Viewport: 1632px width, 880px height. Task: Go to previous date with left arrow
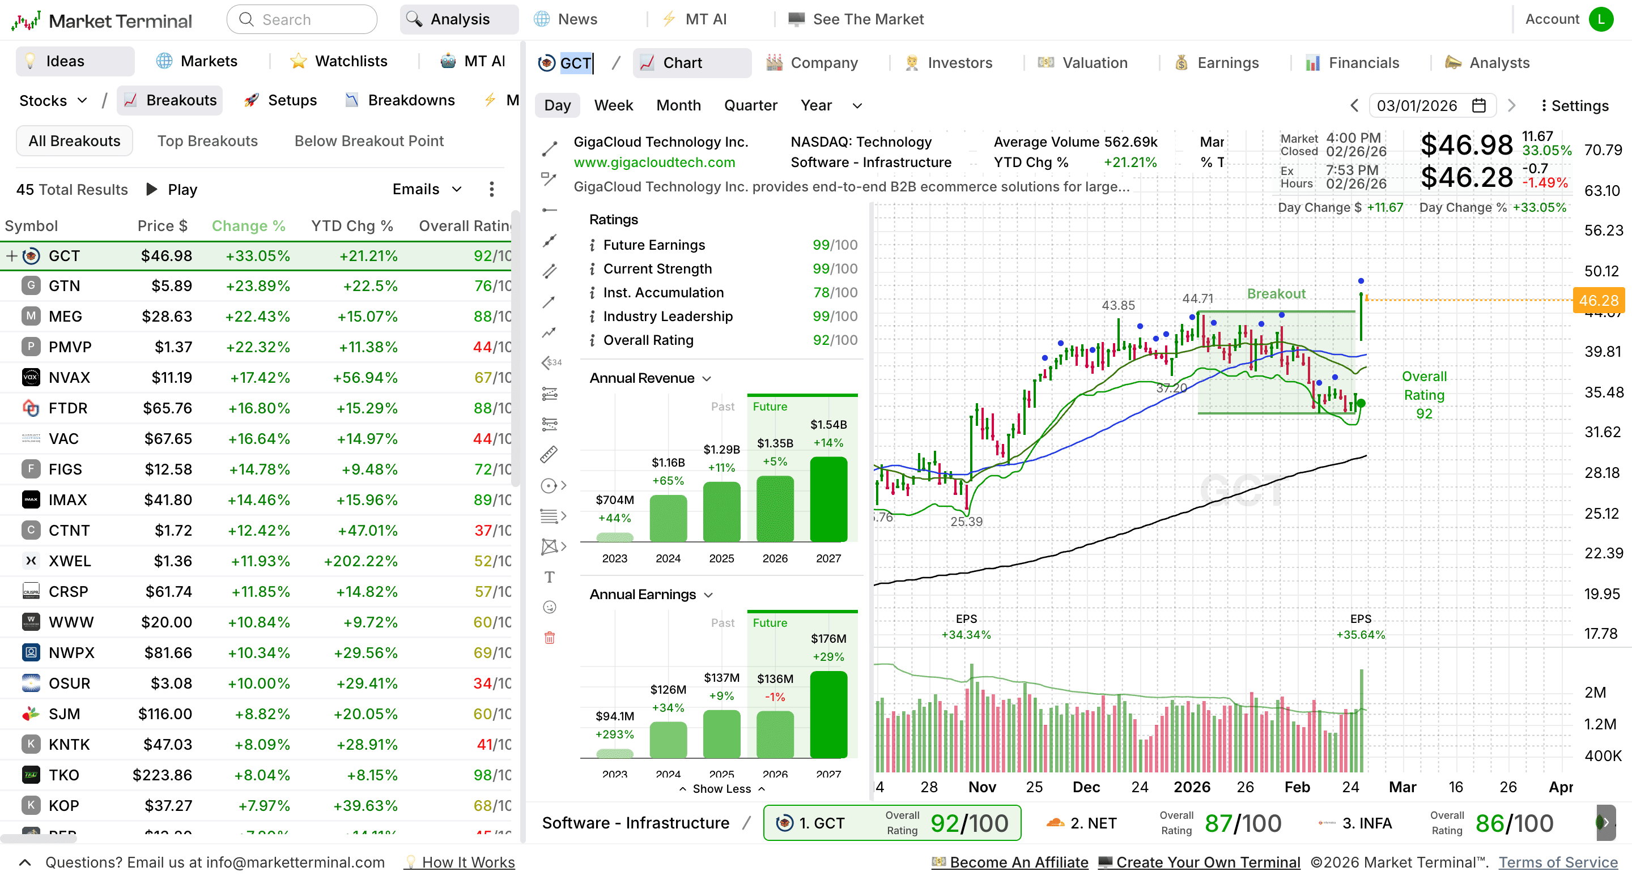pos(1354,106)
